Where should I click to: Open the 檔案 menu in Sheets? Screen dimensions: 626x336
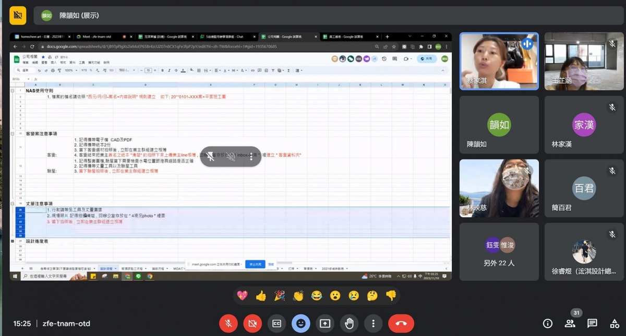[26, 63]
